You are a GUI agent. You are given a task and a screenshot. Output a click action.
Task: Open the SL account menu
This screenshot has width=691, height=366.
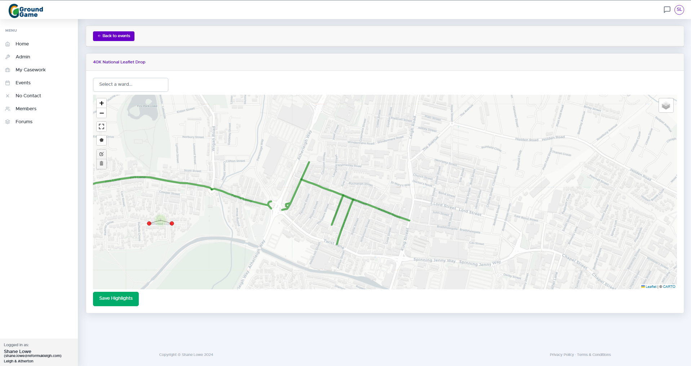tap(679, 10)
